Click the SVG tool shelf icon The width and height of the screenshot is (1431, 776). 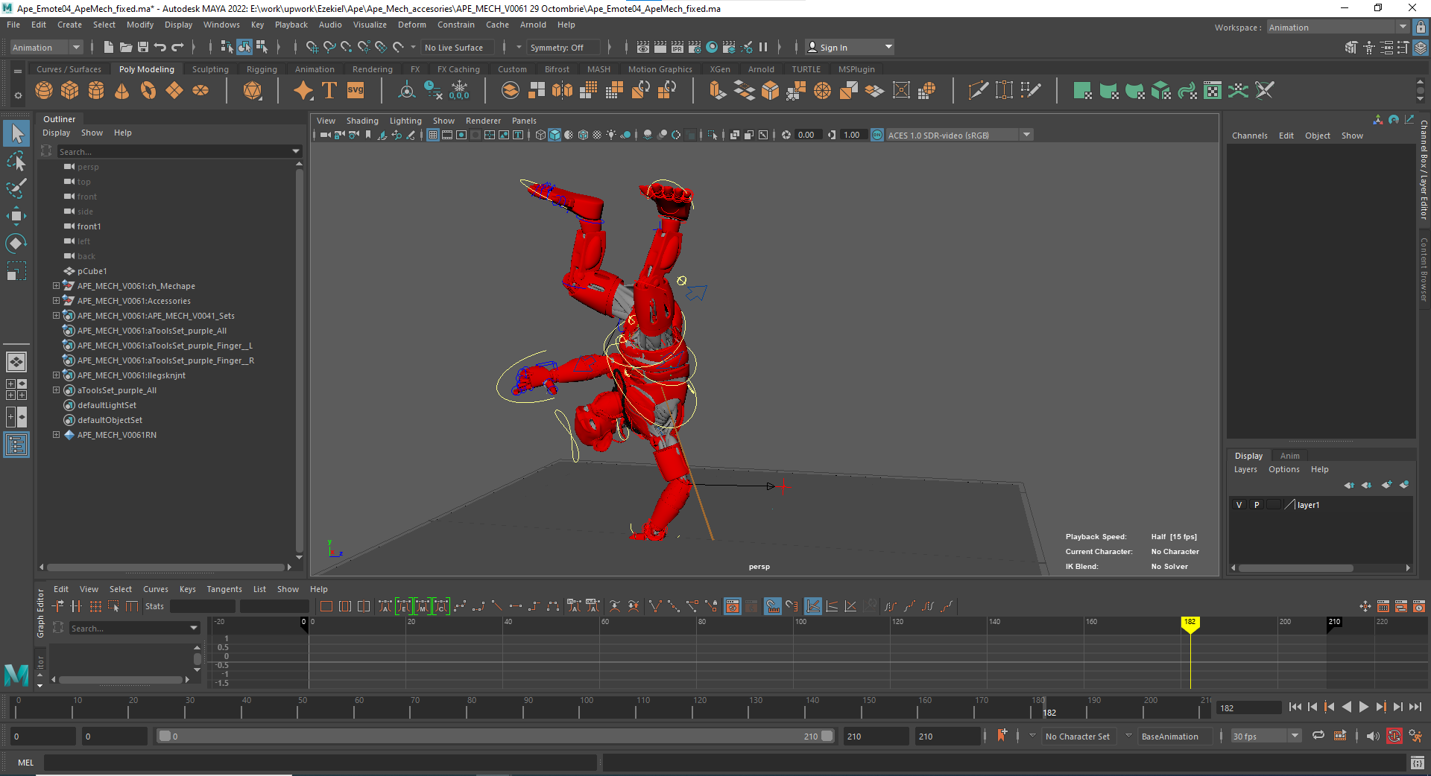coord(356,91)
